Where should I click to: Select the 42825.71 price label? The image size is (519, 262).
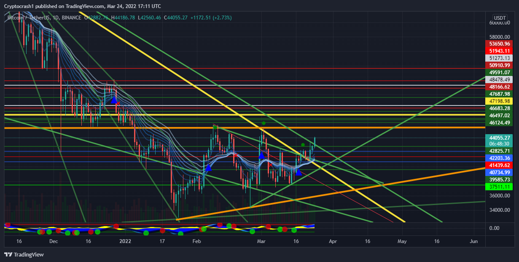click(x=499, y=151)
